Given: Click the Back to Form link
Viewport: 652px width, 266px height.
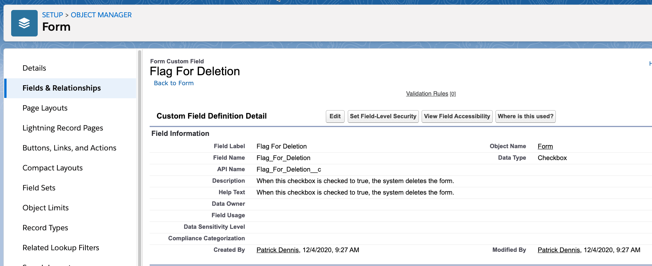Looking at the screenshot, I should [x=173, y=83].
